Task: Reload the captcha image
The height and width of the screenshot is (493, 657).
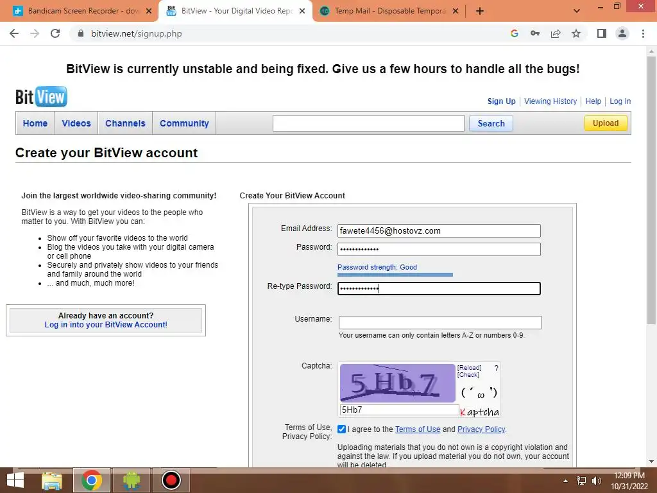Action: coord(469,368)
